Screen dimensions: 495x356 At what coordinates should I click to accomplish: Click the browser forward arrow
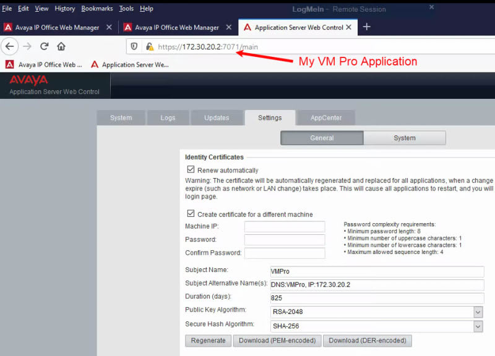pyautogui.click(x=27, y=46)
